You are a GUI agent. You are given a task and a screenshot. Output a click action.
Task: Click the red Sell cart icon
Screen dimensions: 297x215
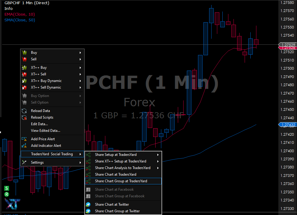(24, 59)
